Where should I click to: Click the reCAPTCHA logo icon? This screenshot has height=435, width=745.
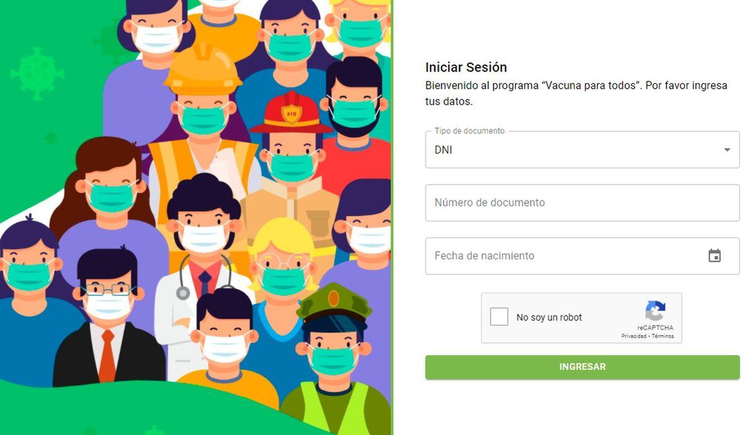coord(655,311)
